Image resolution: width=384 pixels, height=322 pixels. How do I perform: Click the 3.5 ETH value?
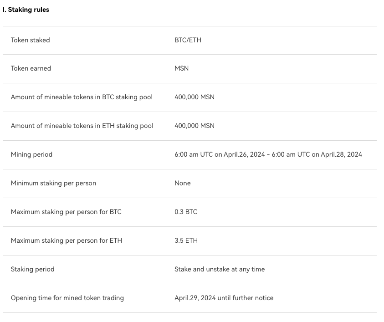(186, 240)
